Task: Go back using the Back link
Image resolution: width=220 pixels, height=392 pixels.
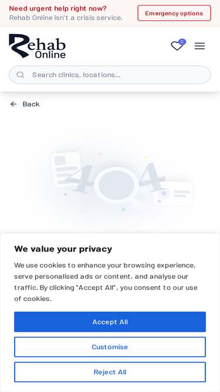Action: point(25,104)
